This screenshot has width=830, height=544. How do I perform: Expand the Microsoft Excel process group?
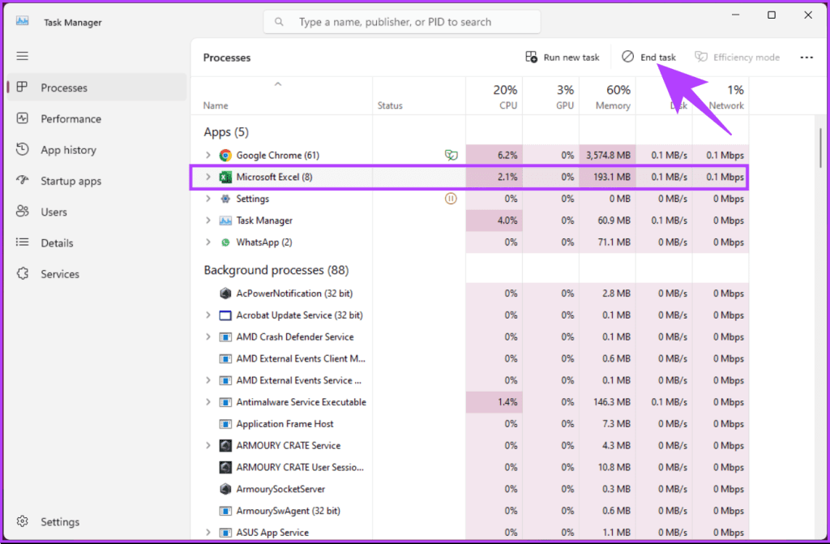click(x=208, y=177)
